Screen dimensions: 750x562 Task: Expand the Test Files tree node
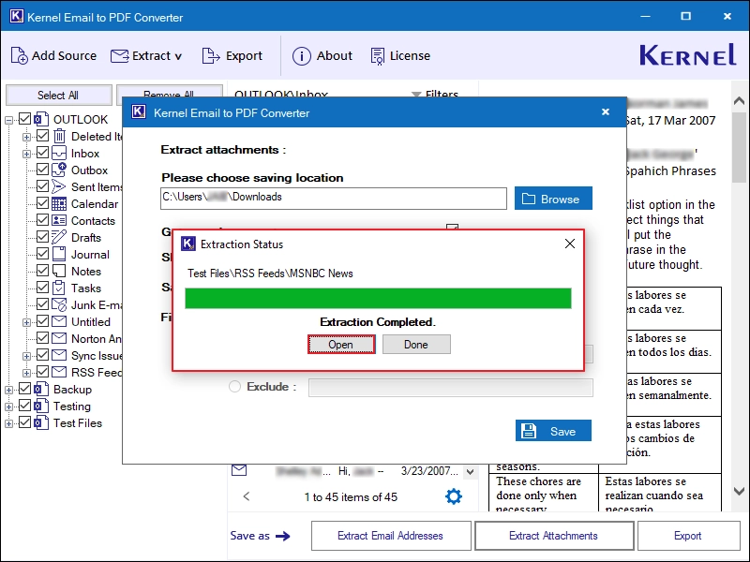(x=8, y=423)
